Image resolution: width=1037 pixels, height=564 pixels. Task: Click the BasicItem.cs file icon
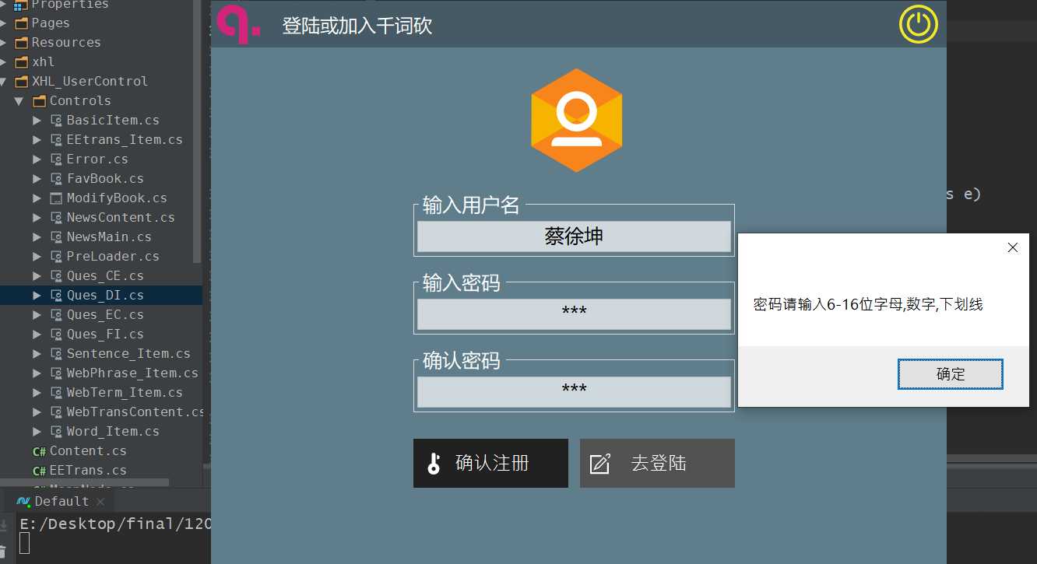pyautogui.click(x=56, y=120)
